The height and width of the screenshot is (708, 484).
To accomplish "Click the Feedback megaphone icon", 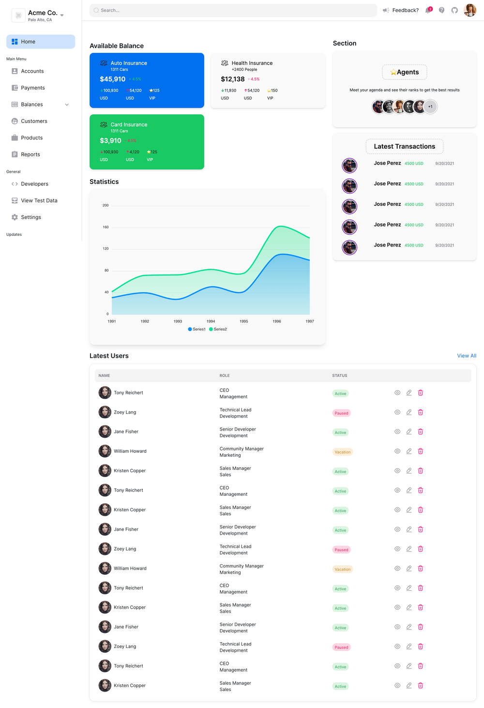I will point(386,10).
